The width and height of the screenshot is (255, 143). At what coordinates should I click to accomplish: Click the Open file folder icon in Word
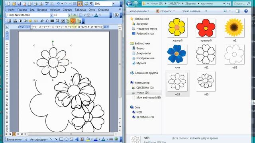[x=14, y=4]
